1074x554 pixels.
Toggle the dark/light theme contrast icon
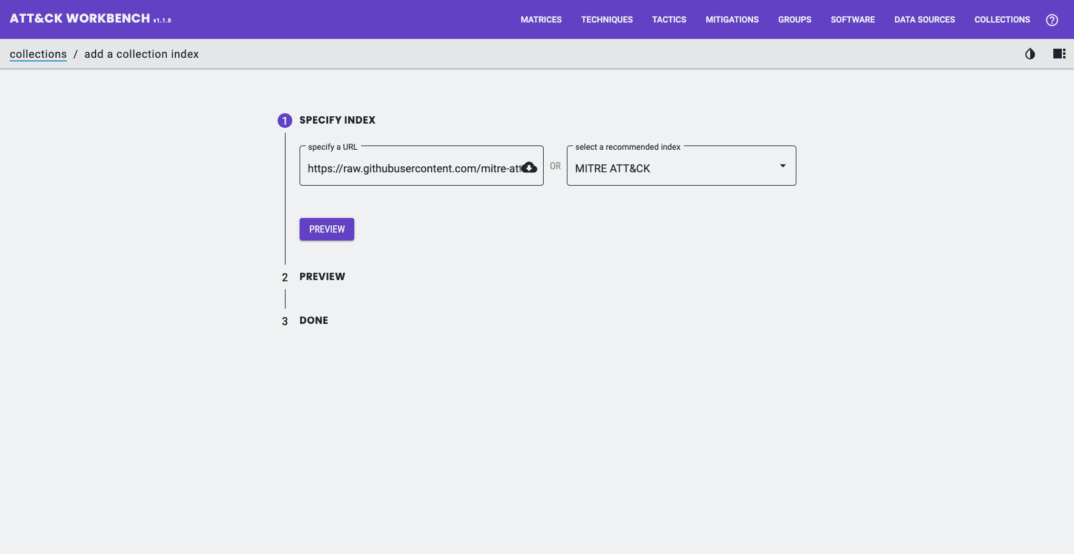1030,54
